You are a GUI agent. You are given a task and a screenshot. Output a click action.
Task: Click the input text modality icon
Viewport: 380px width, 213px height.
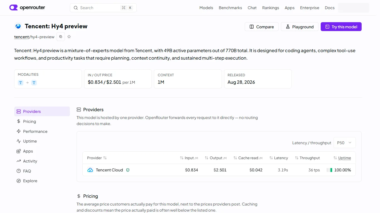click(21, 83)
